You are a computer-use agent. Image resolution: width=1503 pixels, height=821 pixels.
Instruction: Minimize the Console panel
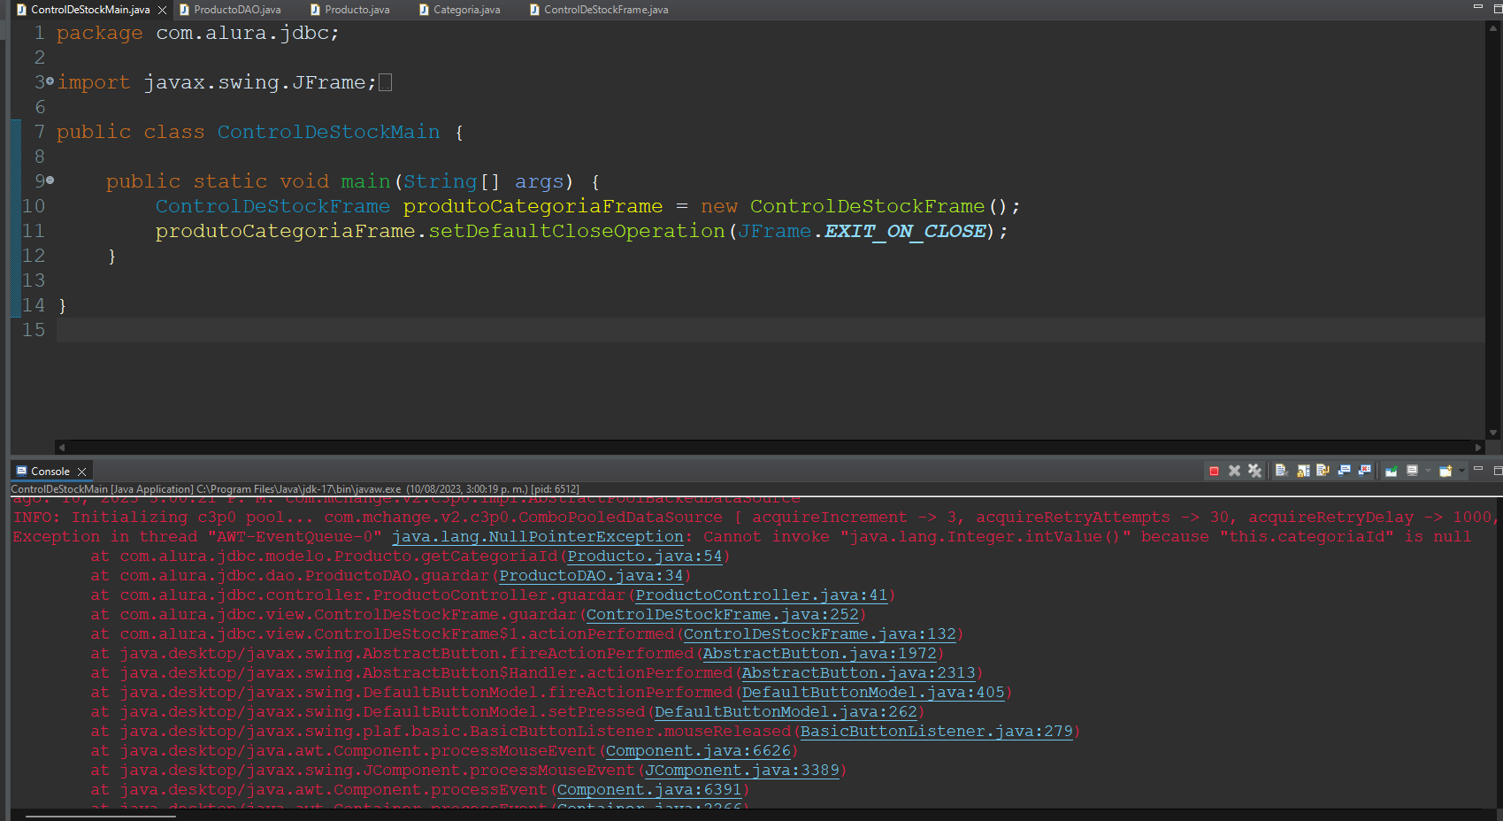[1477, 469]
